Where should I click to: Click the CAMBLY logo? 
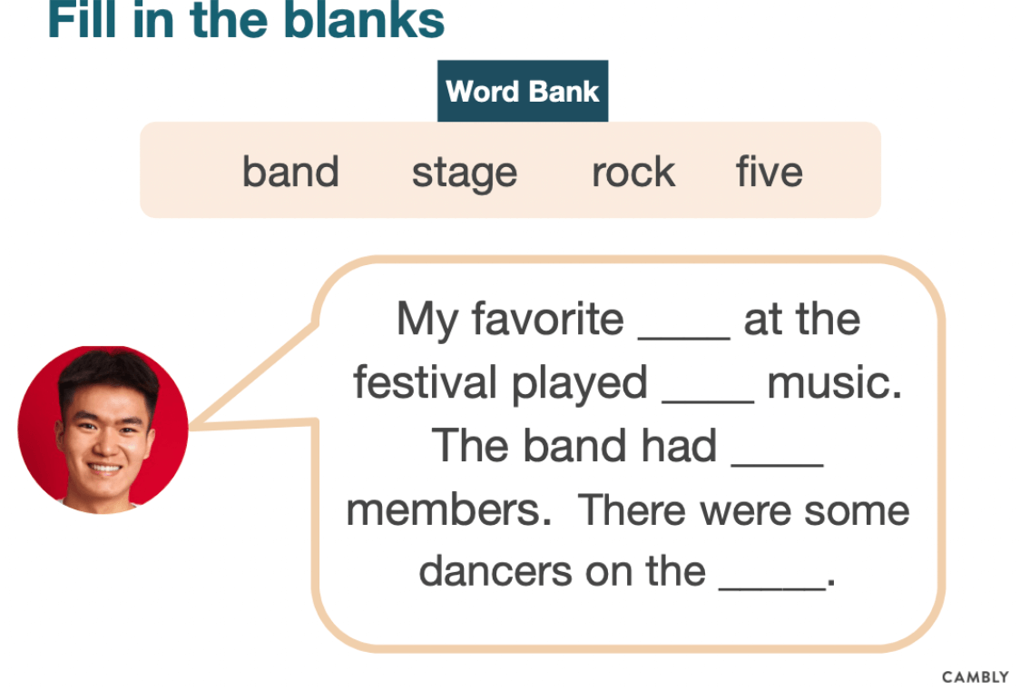(x=976, y=677)
